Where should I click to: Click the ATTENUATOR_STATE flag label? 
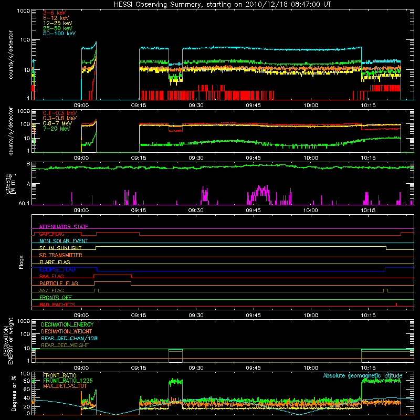(64, 227)
